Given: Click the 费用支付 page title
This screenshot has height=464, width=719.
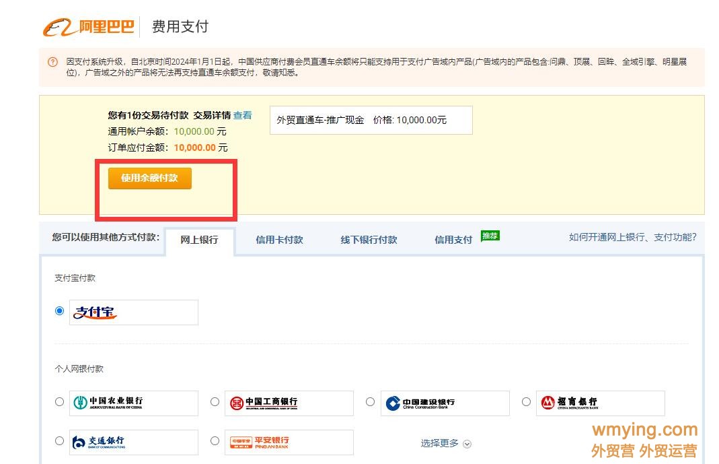Looking at the screenshot, I should (180, 27).
